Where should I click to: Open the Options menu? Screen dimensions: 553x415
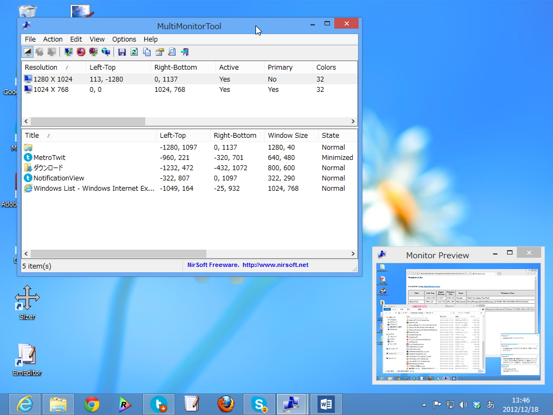[124, 39]
